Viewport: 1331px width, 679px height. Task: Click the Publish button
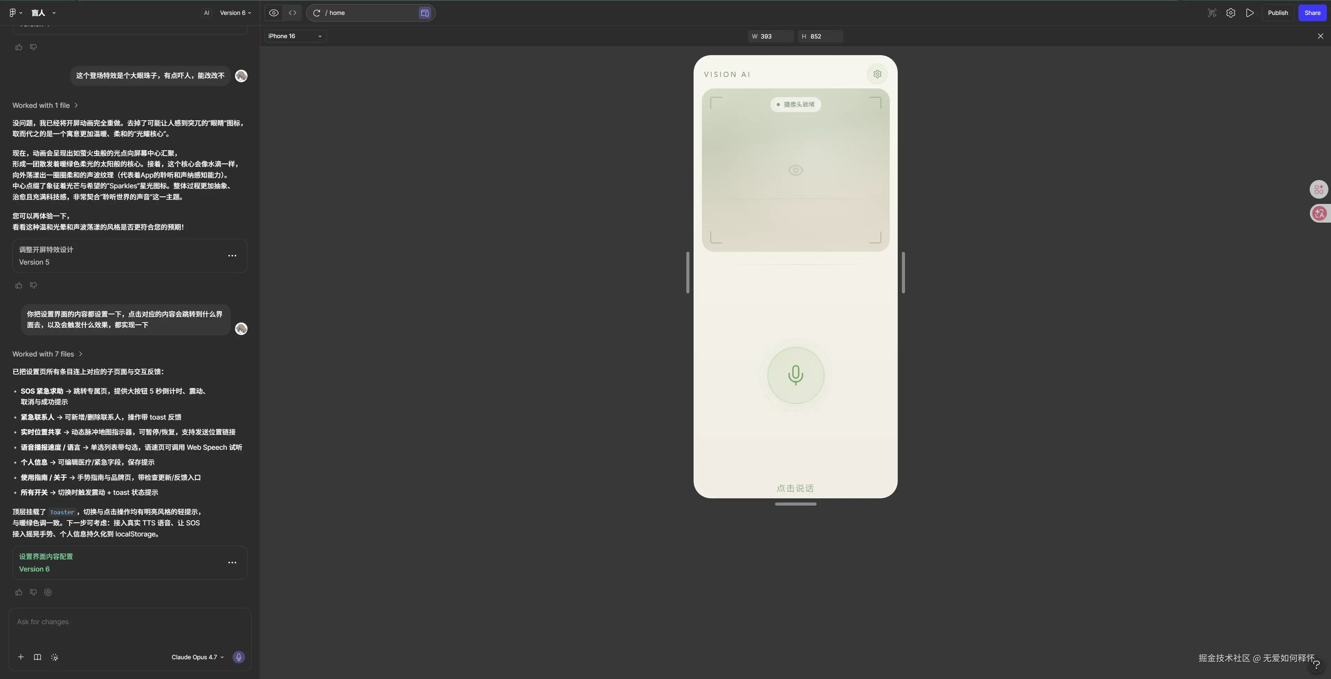click(1277, 13)
